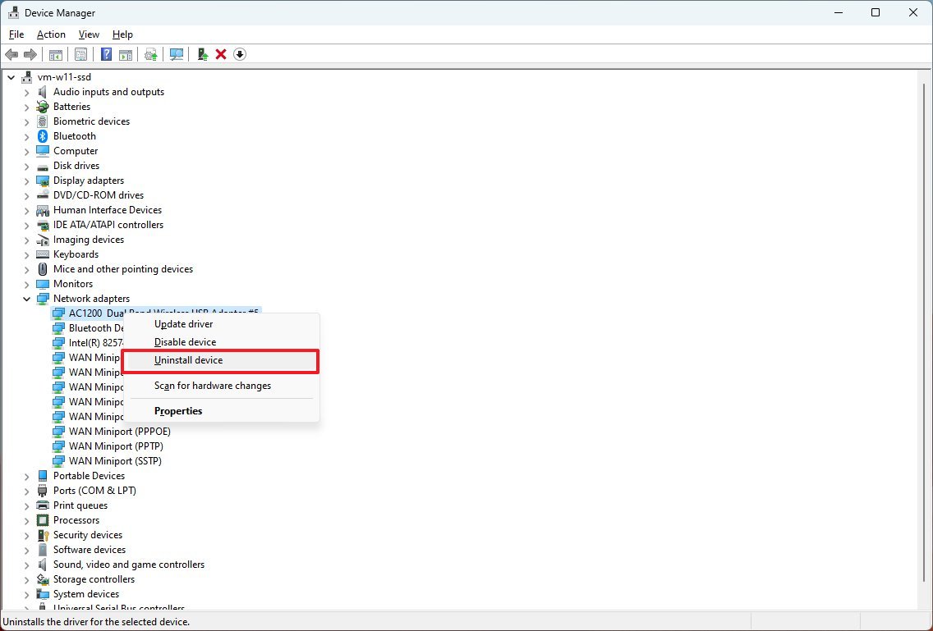
Task: Click the Scan for hardware changes icon
Action: tap(177, 54)
